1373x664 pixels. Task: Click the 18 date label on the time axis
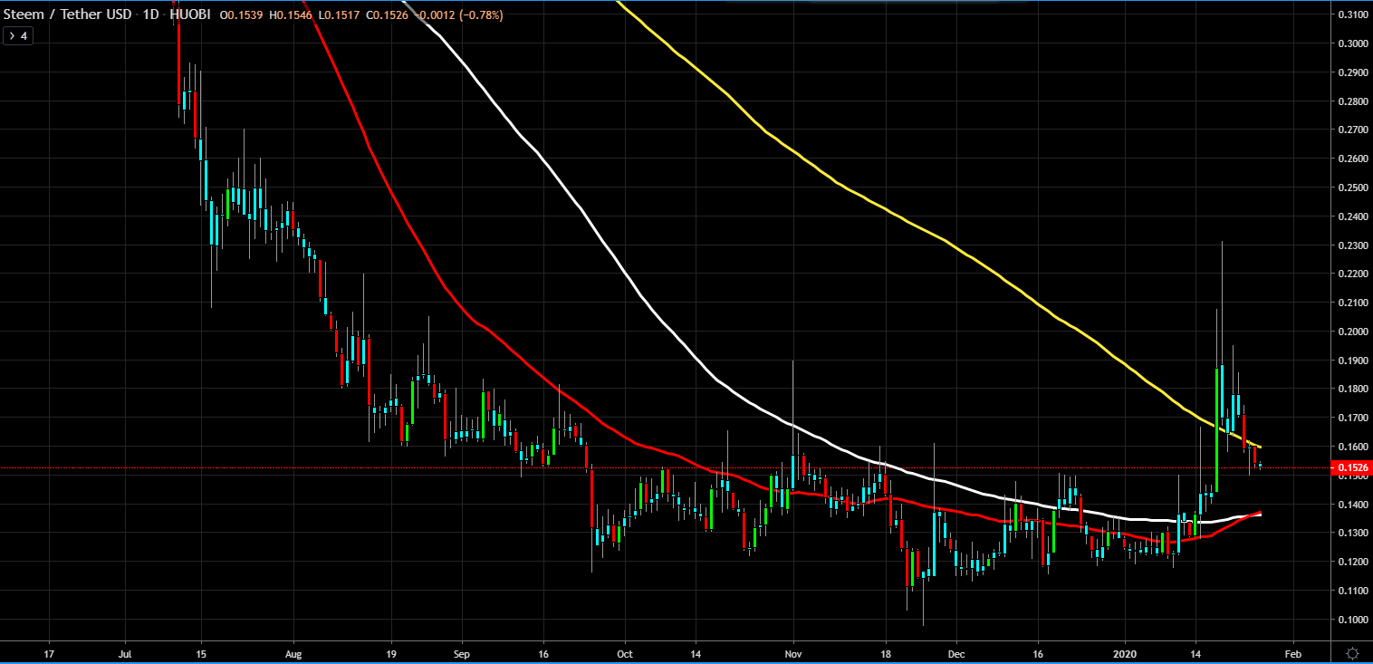point(886,652)
